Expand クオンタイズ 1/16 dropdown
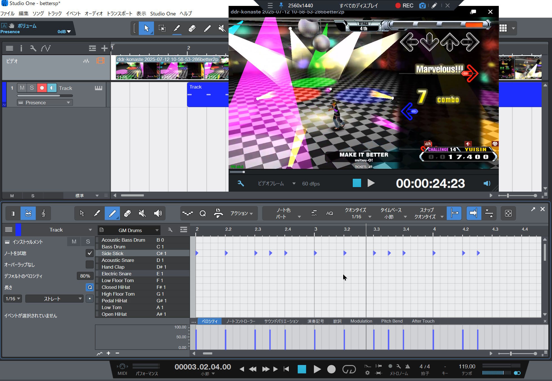Screen dimensions: 552x381 coord(357,213)
